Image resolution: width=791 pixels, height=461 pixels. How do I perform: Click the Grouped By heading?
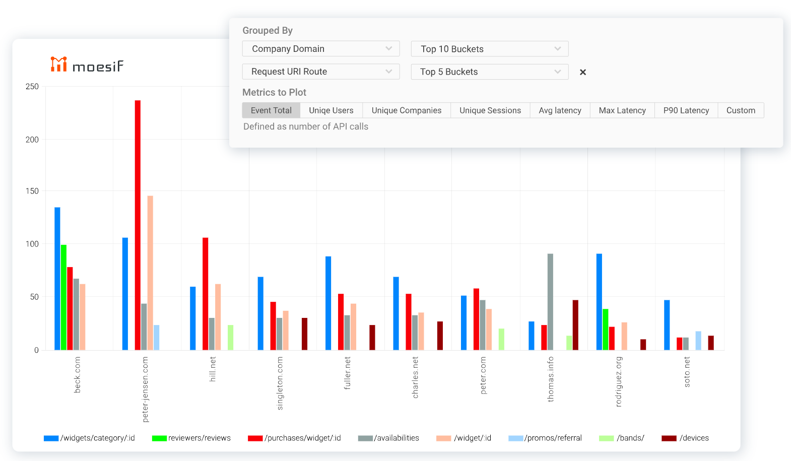[268, 30]
